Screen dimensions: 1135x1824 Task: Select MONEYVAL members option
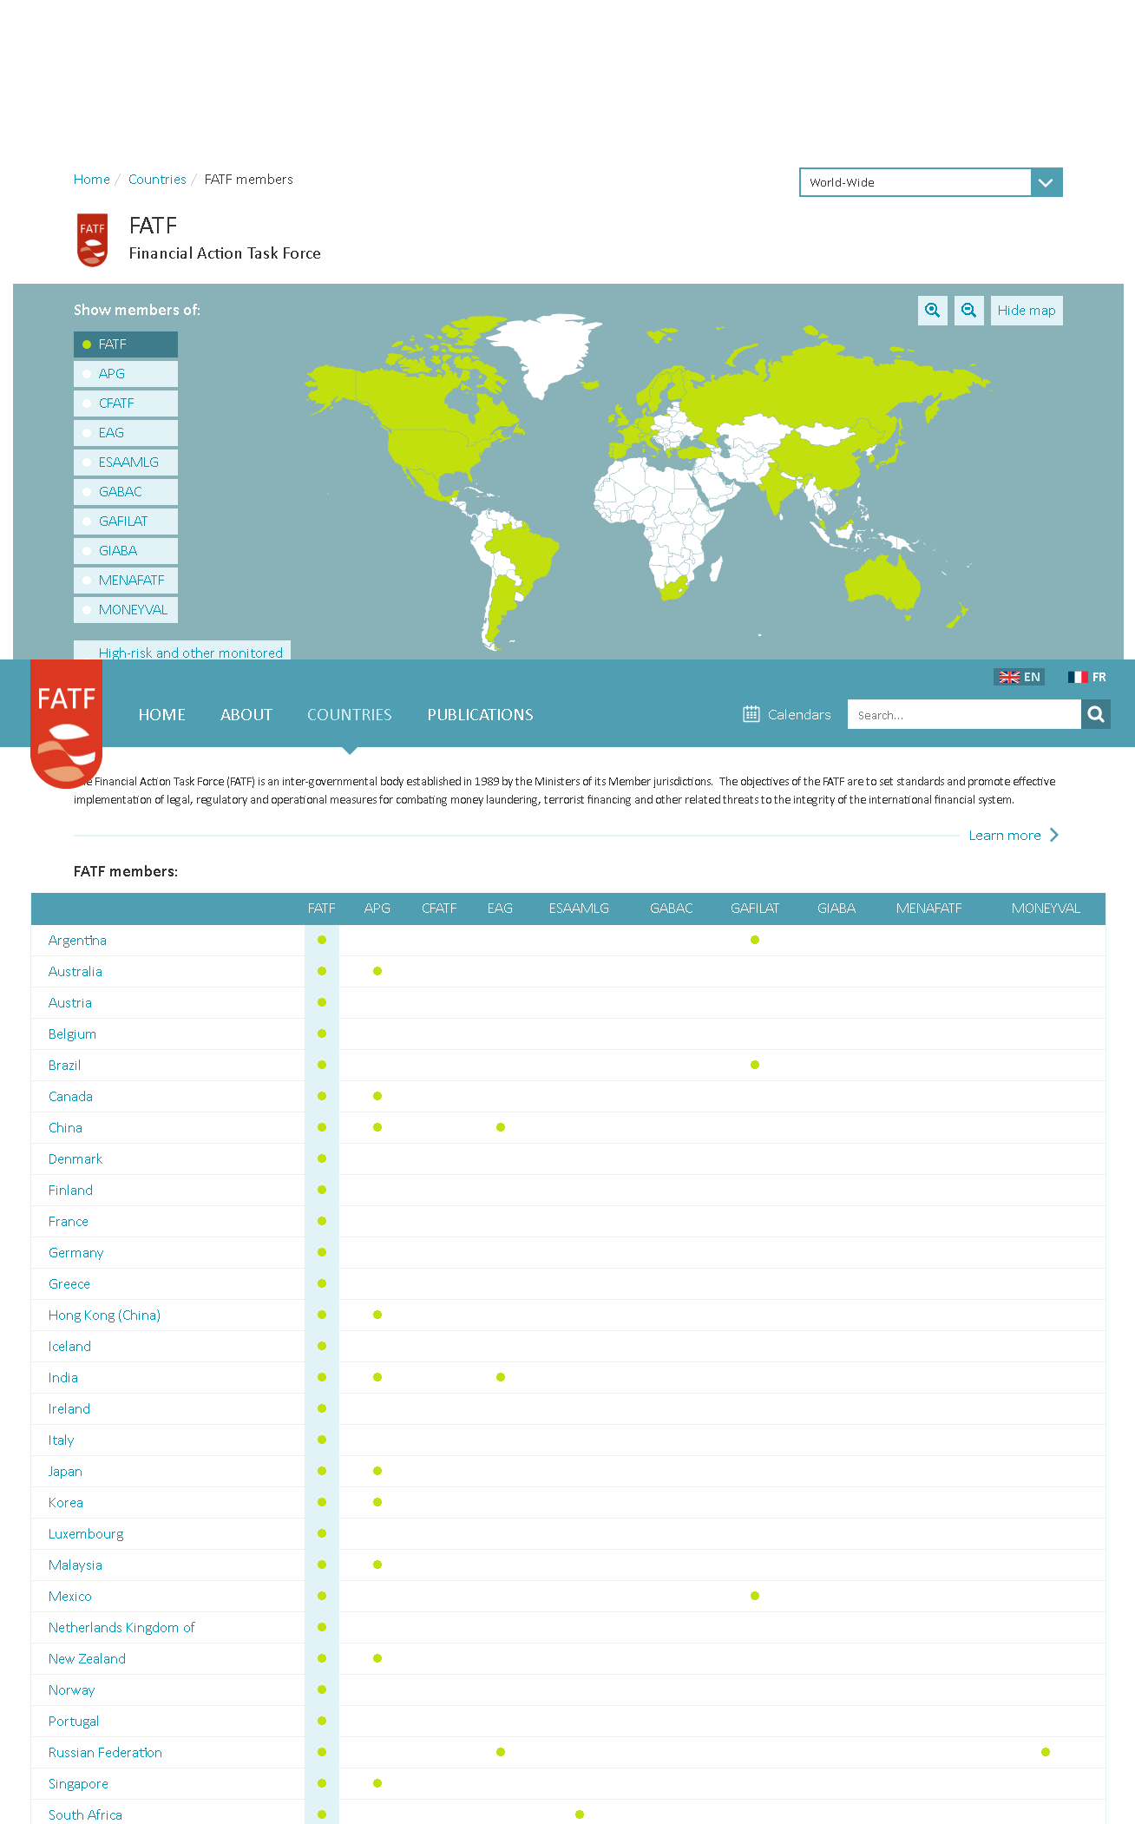pos(126,610)
